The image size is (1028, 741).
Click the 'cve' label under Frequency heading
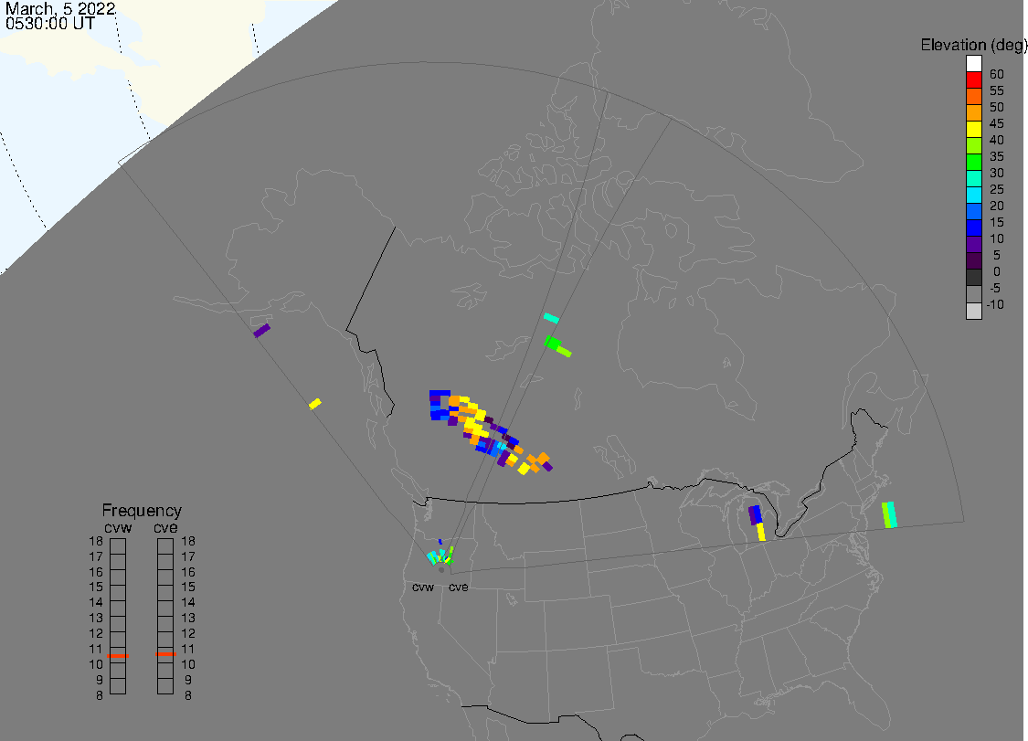coord(165,528)
